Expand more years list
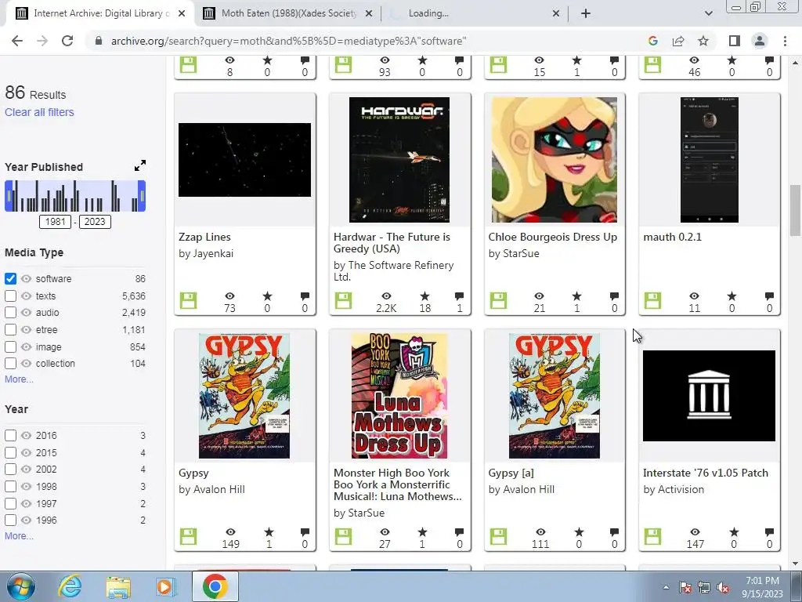 point(19,536)
